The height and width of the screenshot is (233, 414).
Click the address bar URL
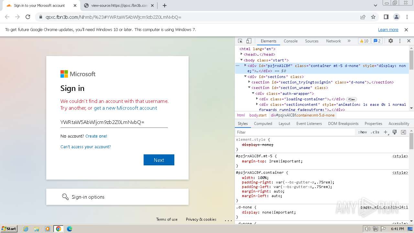click(x=114, y=17)
